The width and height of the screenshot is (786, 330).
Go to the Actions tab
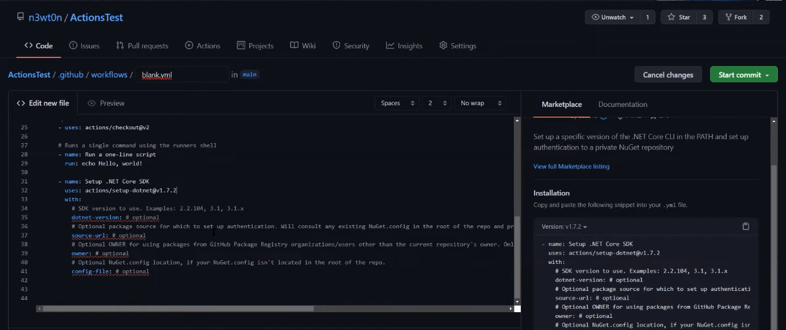(x=203, y=45)
